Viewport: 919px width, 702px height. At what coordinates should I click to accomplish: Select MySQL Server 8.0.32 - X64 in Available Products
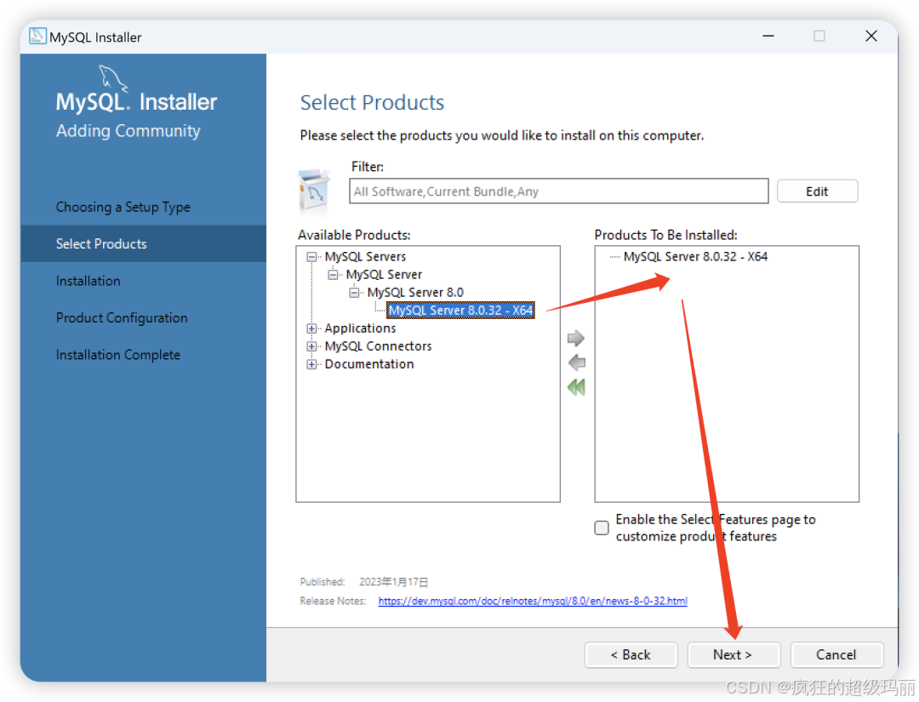click(x=460, y=310)
